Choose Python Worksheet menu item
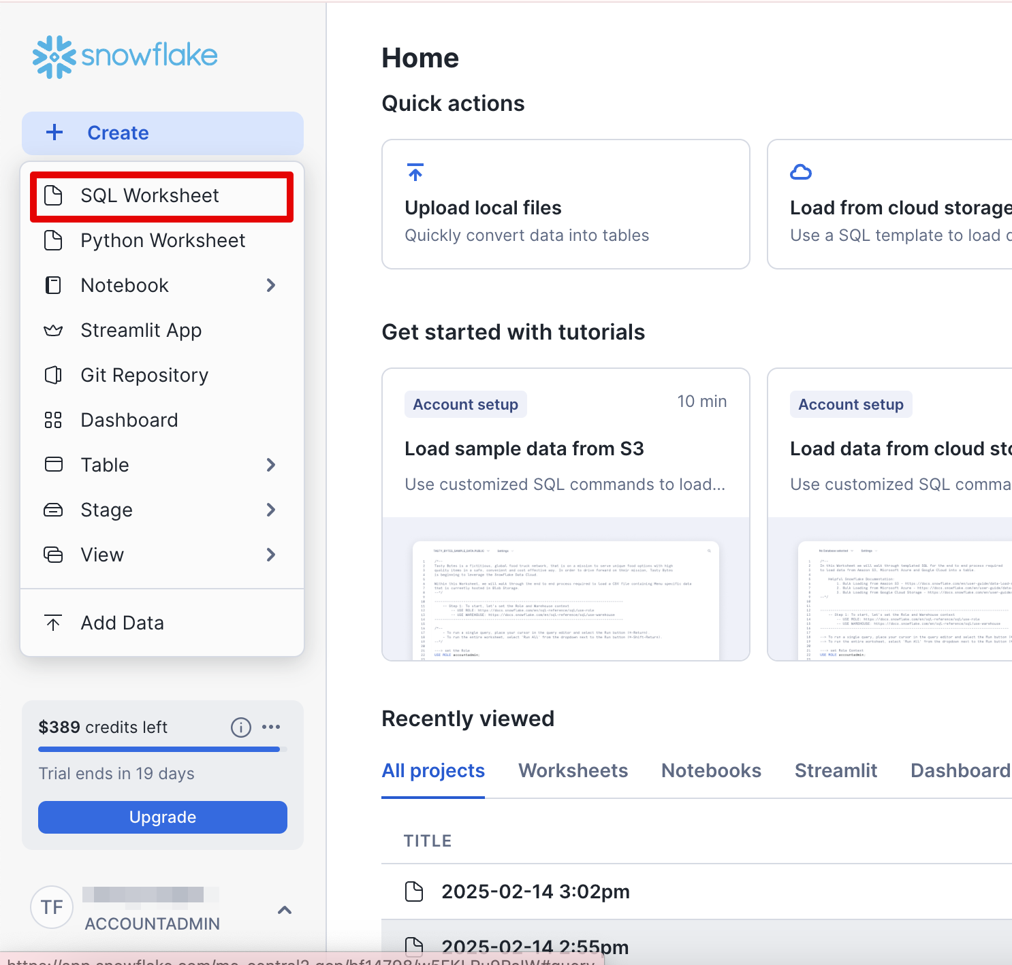 (162, 241)
